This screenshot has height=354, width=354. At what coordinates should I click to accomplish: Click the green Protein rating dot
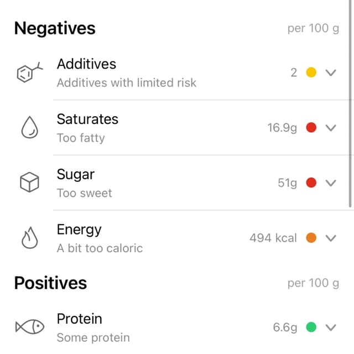pos(311,327)
